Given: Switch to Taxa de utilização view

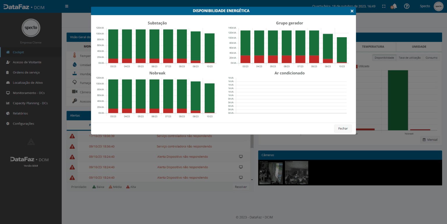Looking at the screenshot, I should point(409,58).
